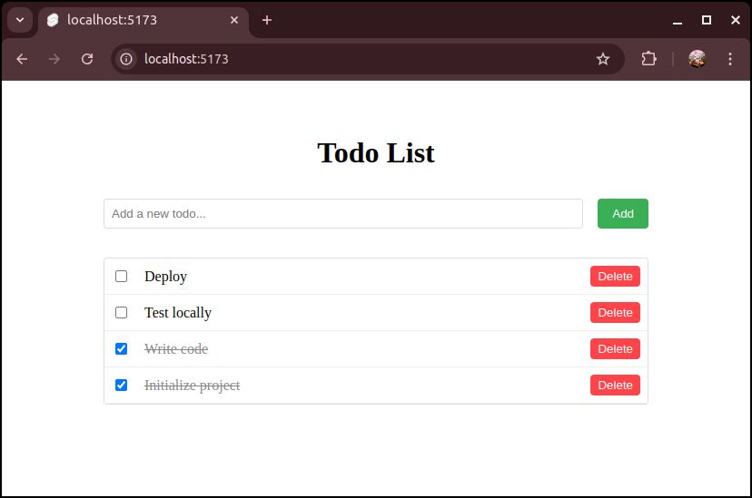Reload the localhost page
752x498 pixels.
coord(87,59)
